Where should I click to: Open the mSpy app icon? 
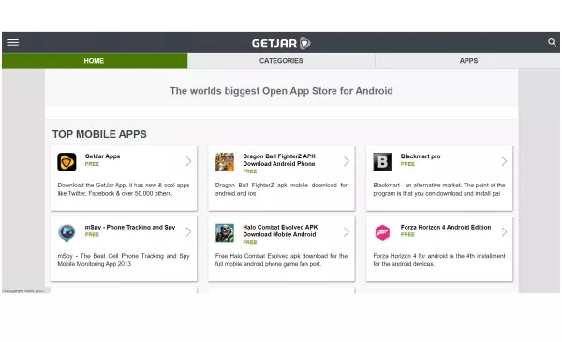(x=67, y=232)
